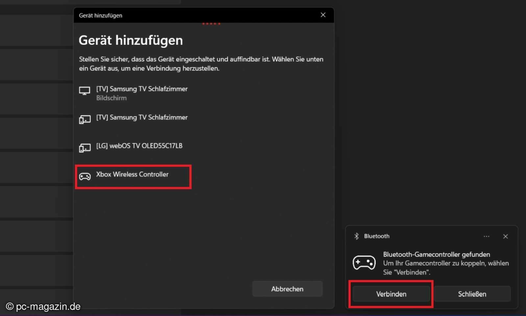The width and height of the screenshot is (526, 316).
Task: Click the monitor icon beside Samsung TV Bildschirm
Action: pyautogui.click(x=85, y=91)
